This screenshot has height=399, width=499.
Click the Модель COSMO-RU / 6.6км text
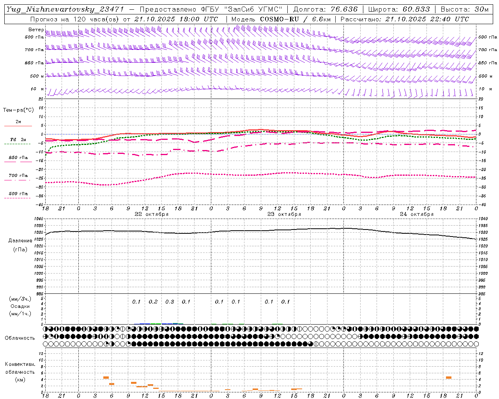tap(281, 19)
